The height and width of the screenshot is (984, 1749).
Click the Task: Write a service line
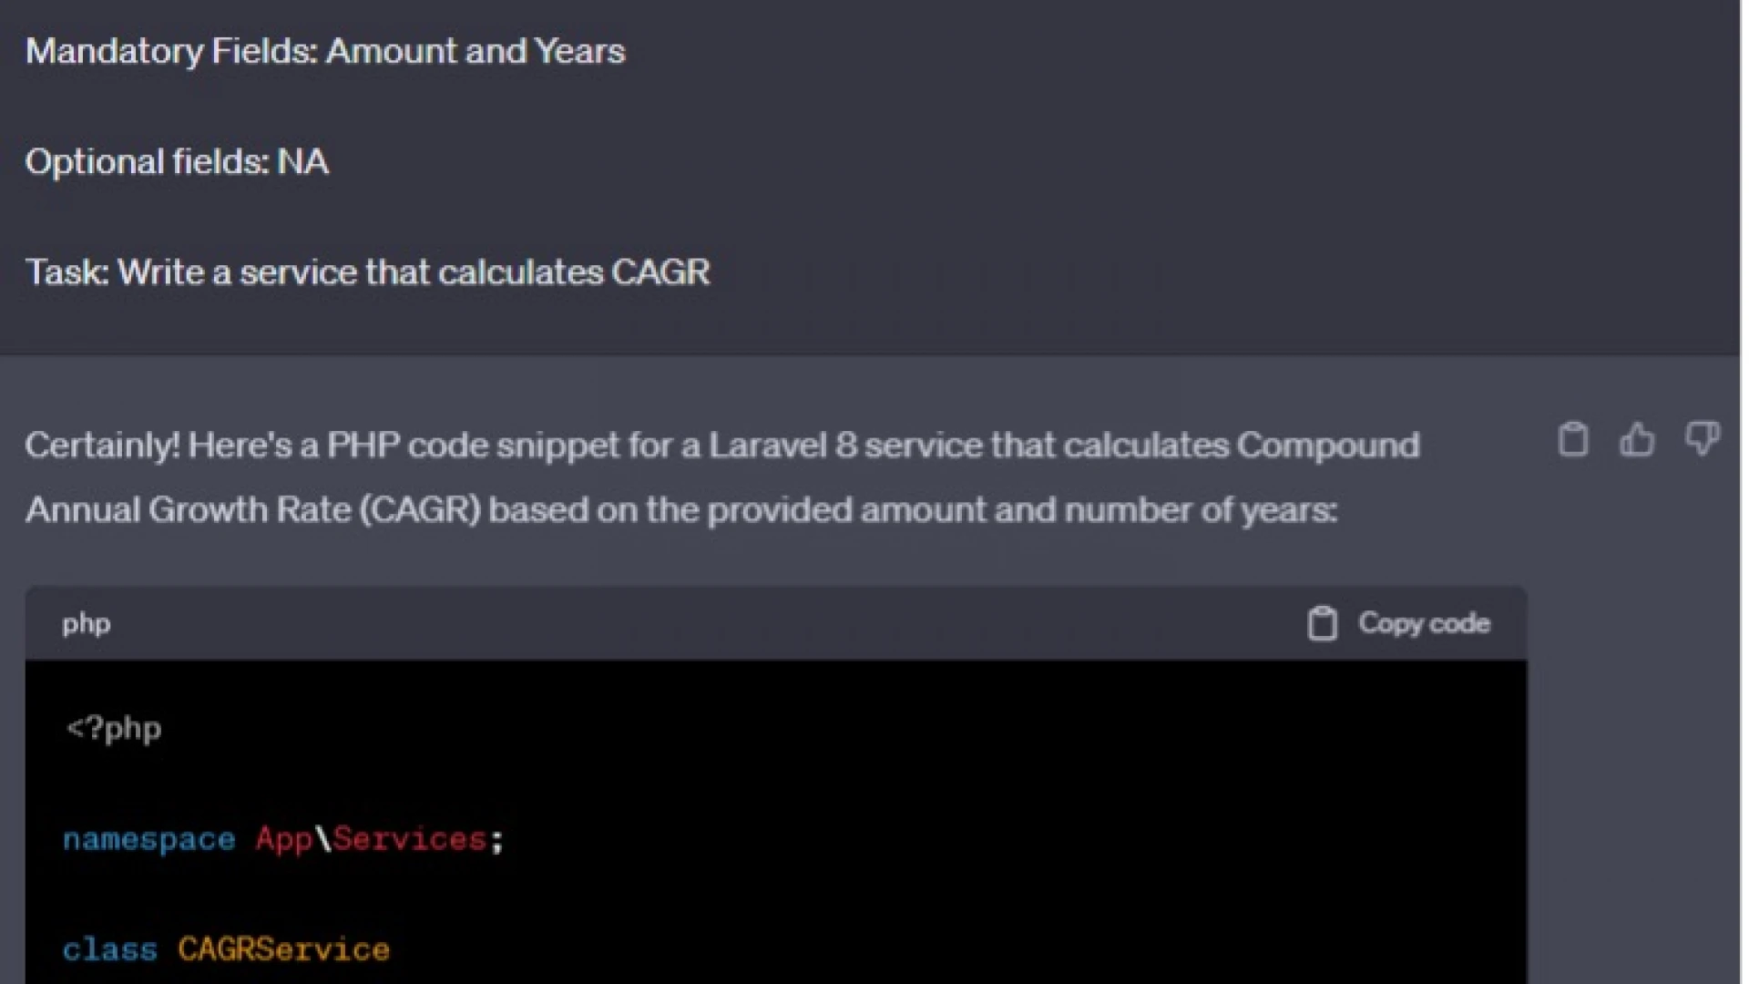coord(367,272)
